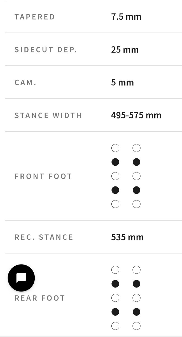Image resolution: width=182 pixels, height=337 pixels.
Task: Click second-row right filled Front Foot dot
Action: [x=136, y=162]
